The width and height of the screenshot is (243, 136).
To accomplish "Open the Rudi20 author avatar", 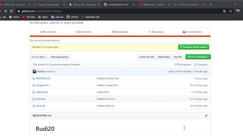I will (35, 71).
